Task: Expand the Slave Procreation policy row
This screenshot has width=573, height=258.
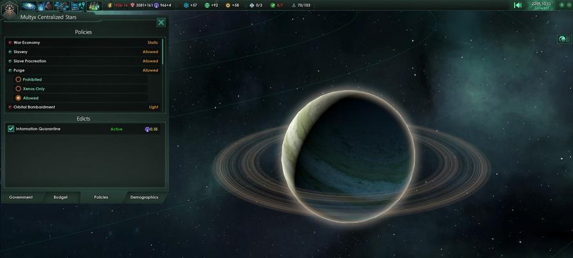Action: [x=84, y=61]
